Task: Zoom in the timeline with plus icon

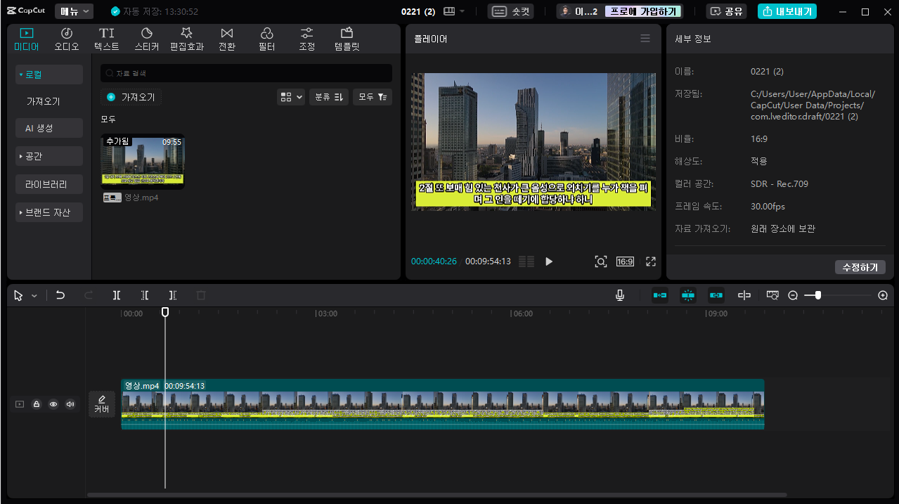Action: coord(884,296)
